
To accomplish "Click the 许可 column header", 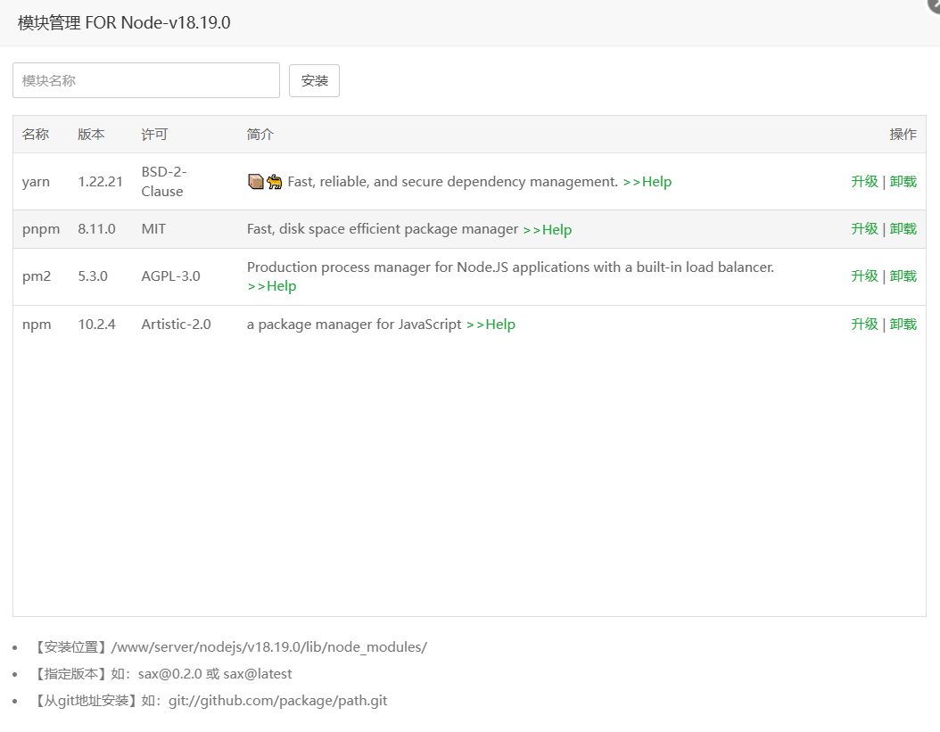I will pos(154,135).
